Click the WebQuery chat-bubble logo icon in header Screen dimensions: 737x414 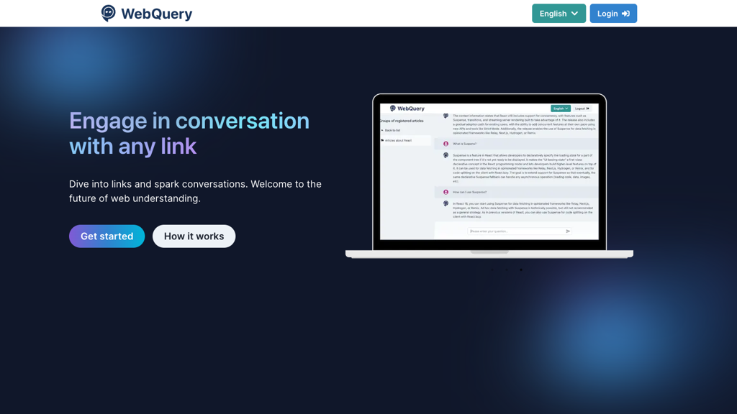(x=108, y=13)
